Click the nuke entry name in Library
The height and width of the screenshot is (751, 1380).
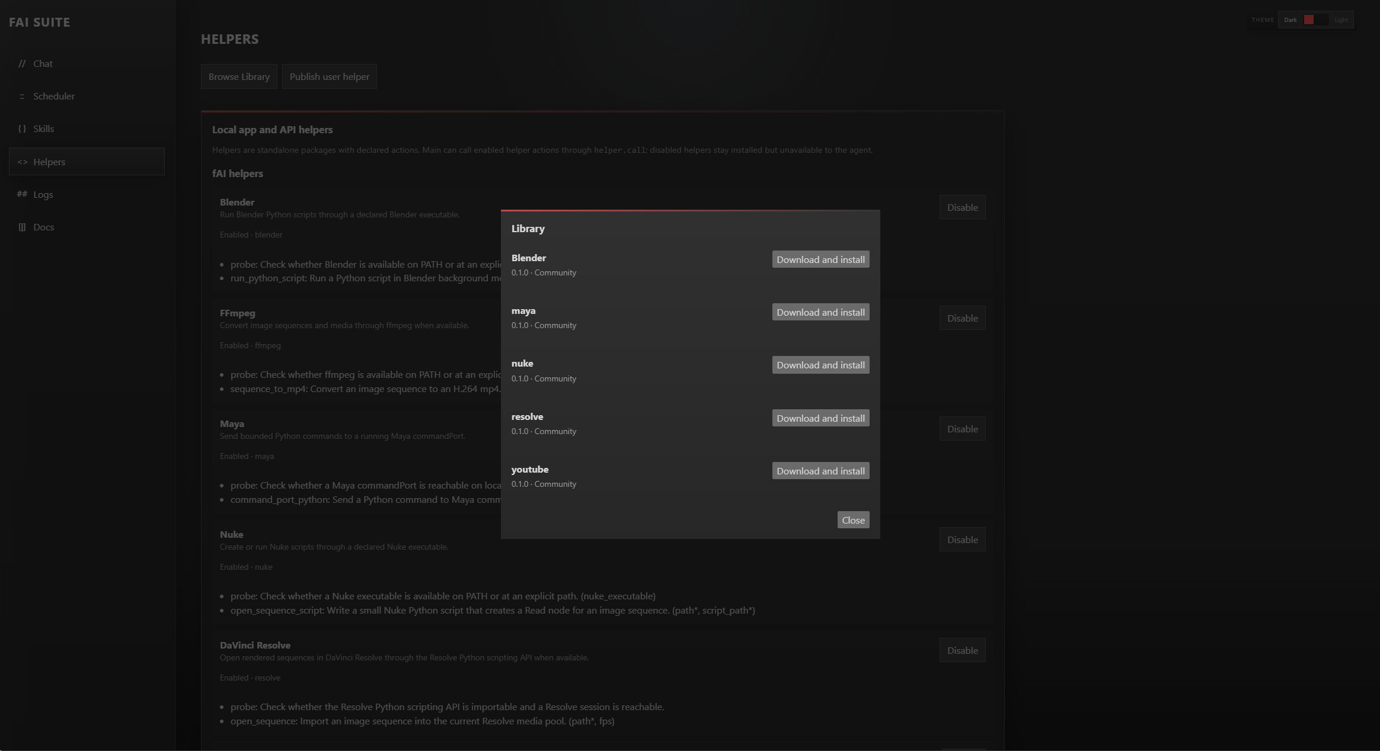[522, 363]
